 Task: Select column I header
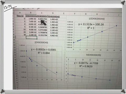click(x=108, y=15)
